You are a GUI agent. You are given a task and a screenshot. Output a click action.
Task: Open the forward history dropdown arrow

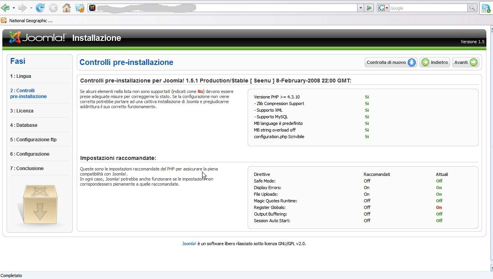pos(31,8)
